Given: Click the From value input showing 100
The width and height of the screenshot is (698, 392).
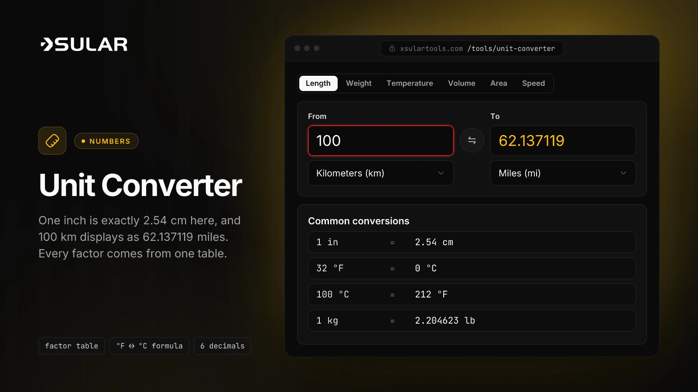Looking at the screenshot, I should click(x=381, y=141).
